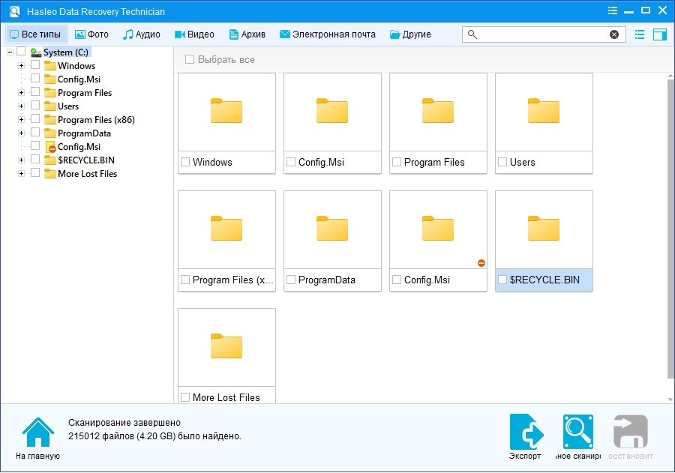
Task: Check the 'Выбрать все' select all checkbox
Action: 190,59
